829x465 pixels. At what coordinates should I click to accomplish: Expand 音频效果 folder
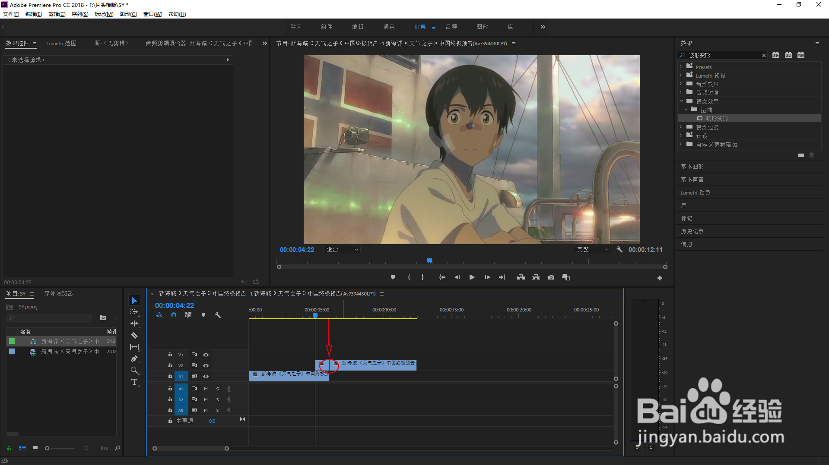click(681, 84)
